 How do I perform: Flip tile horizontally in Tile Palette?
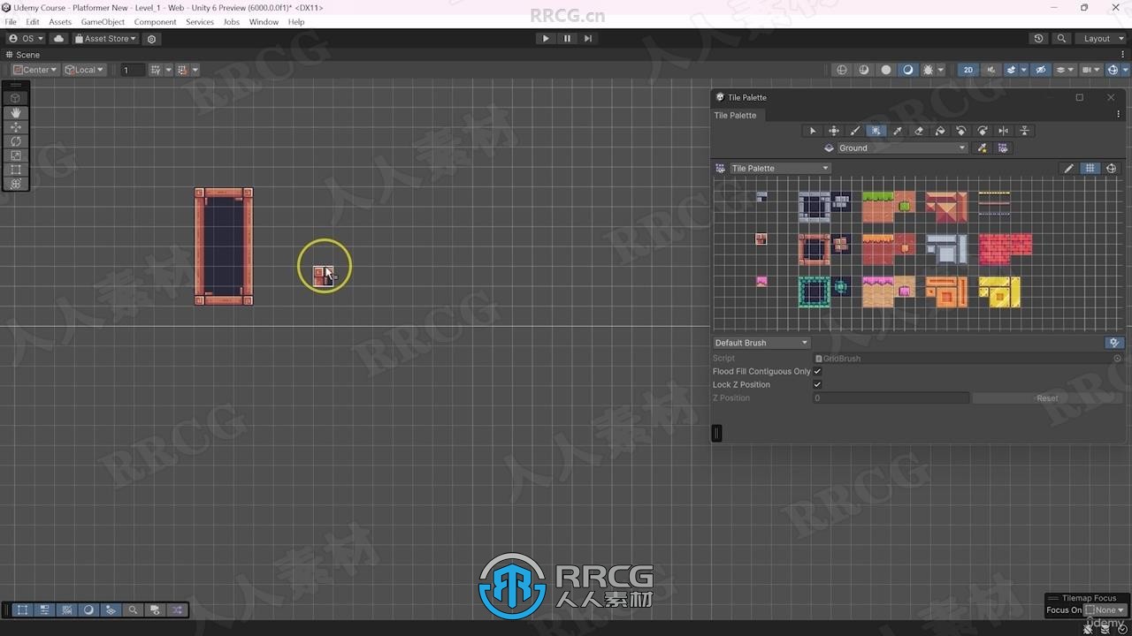coord(1003,131)
